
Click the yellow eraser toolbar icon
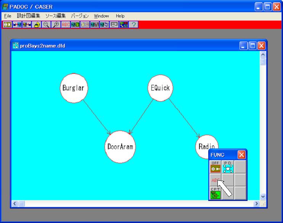tap(37, 24)
